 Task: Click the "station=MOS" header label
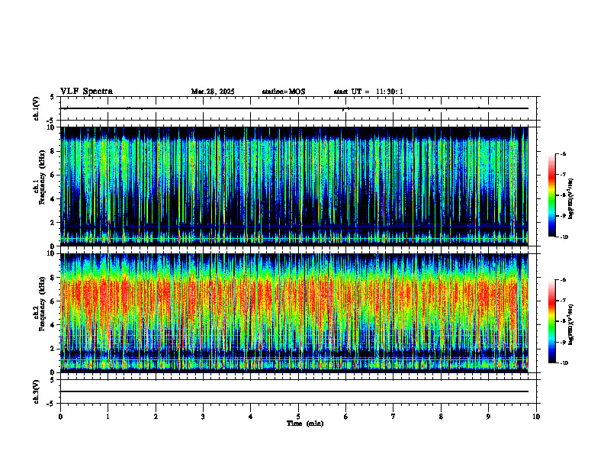pyautogui.click(x=284, y=92)
